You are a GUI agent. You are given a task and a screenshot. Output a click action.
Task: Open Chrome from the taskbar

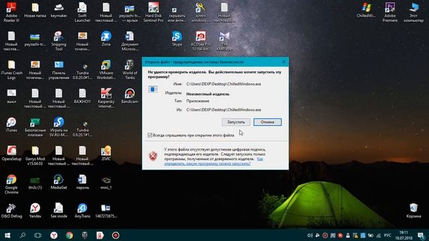[x=69, y=235]
